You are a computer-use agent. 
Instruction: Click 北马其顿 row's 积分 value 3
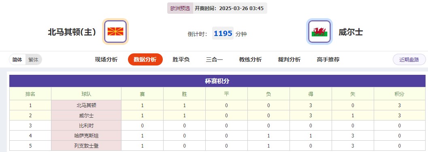click(399, 106)
